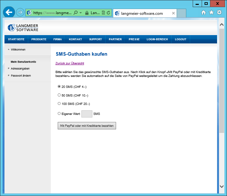
Task: Click the vertical scrollbar thumb
Action: [x=222, y=81]
